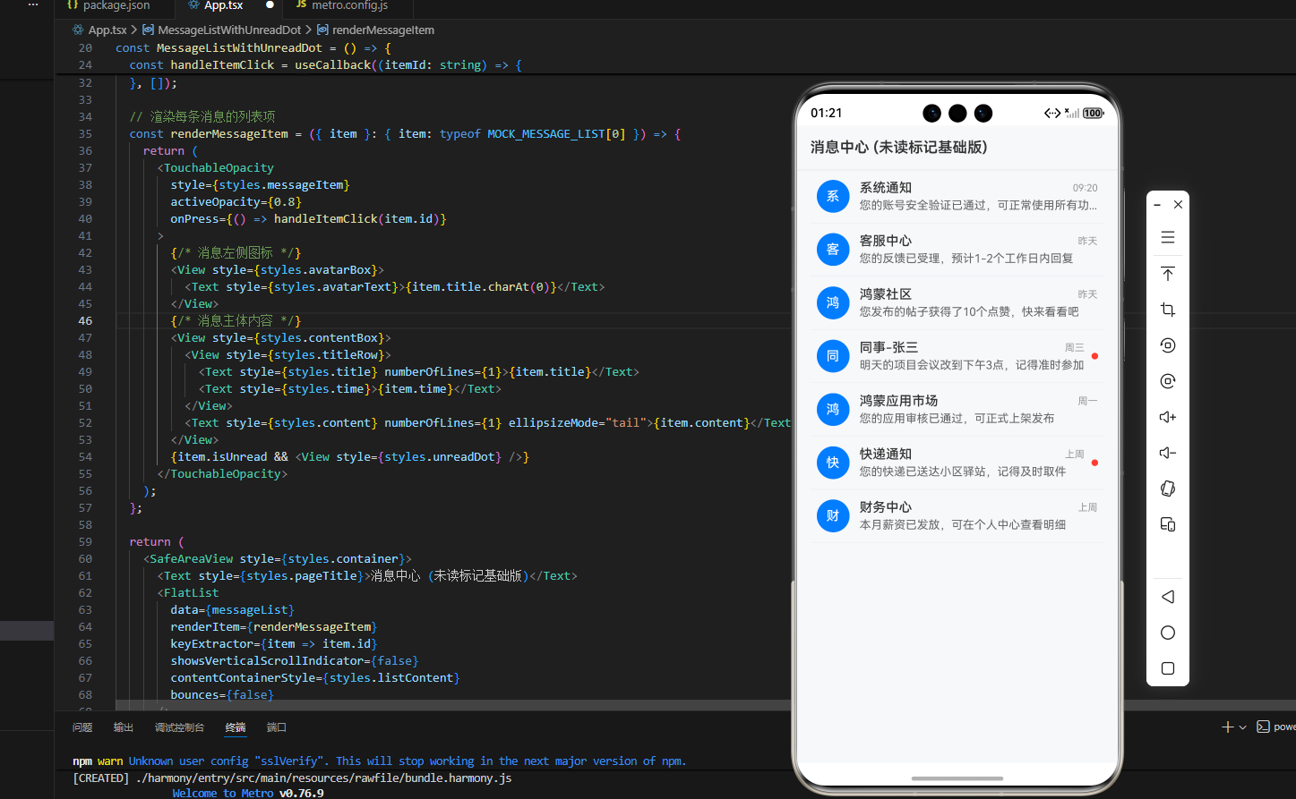Click the 财 avatar of 财务中心
Screen dimensions: 1296x799
[833, 515]
